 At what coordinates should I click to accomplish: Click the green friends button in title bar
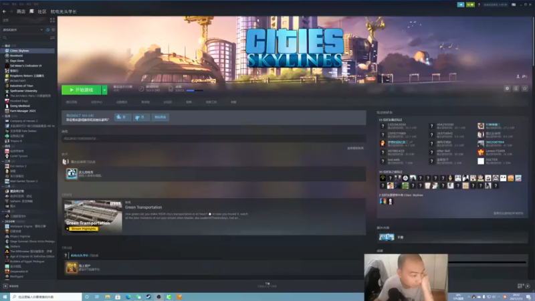tap(470, 5)
